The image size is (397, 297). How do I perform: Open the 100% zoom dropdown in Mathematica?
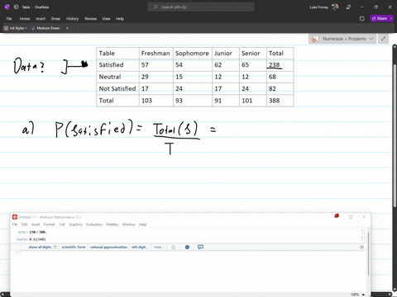pyautogui.click(x=358, y=295)
